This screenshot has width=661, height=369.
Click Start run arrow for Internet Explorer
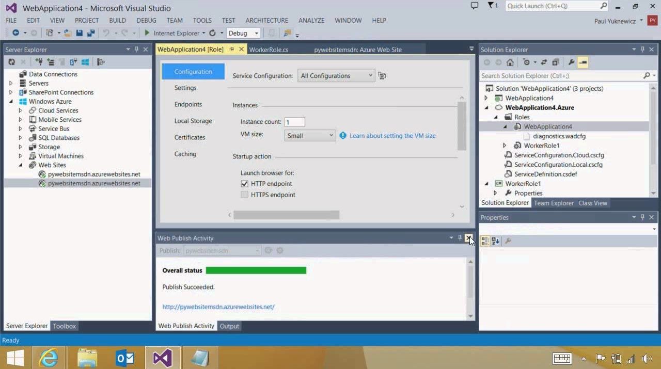tap(147, 33)
